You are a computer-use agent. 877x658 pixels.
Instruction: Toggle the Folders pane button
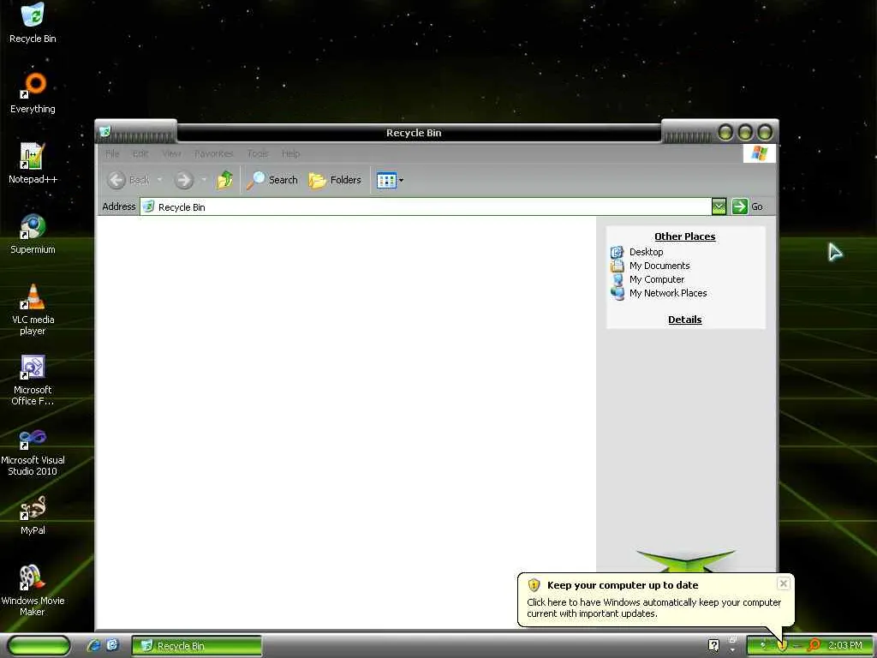335,180
